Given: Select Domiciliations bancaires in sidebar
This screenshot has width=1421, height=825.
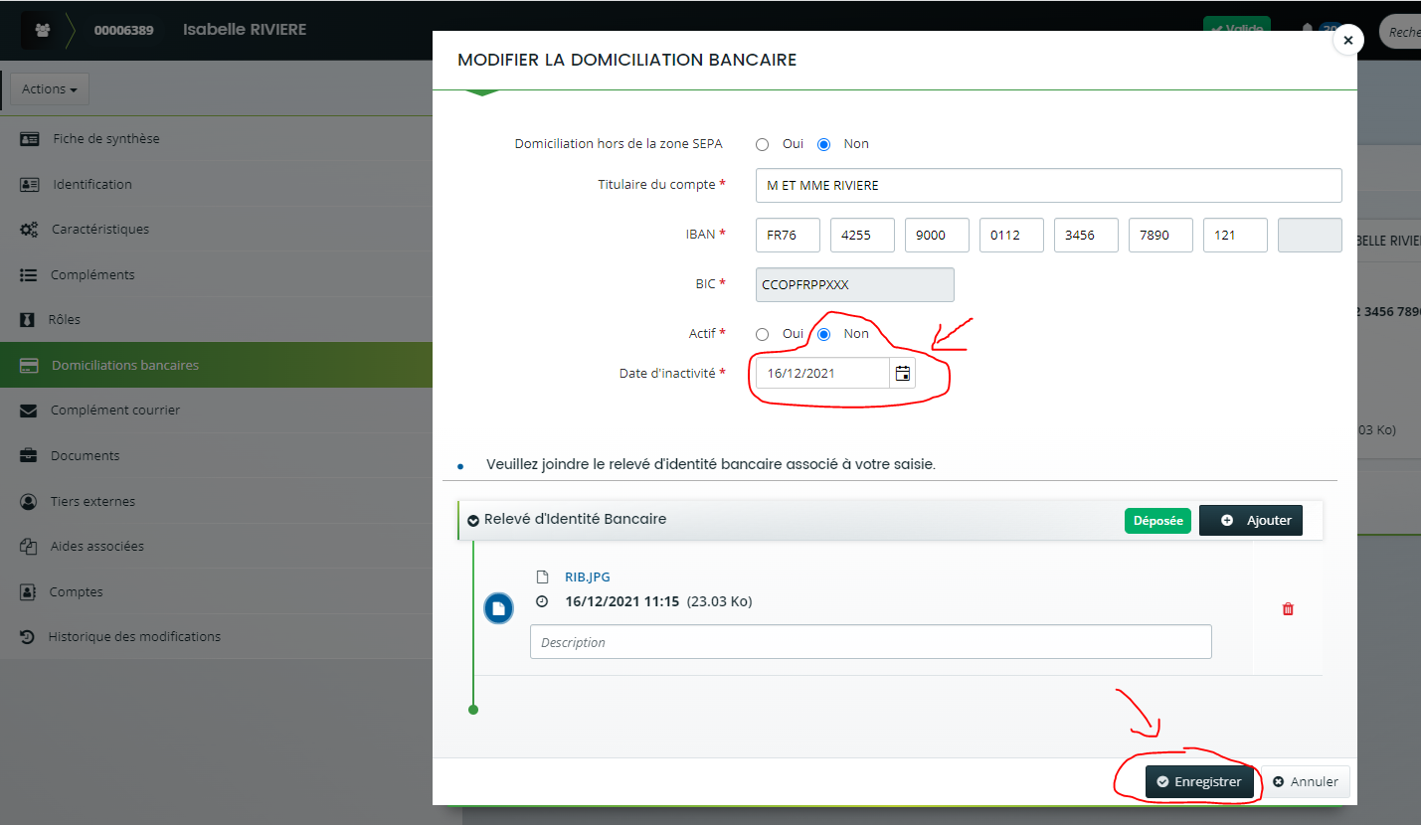Looking at the screenshot, I should pos(216,365).
